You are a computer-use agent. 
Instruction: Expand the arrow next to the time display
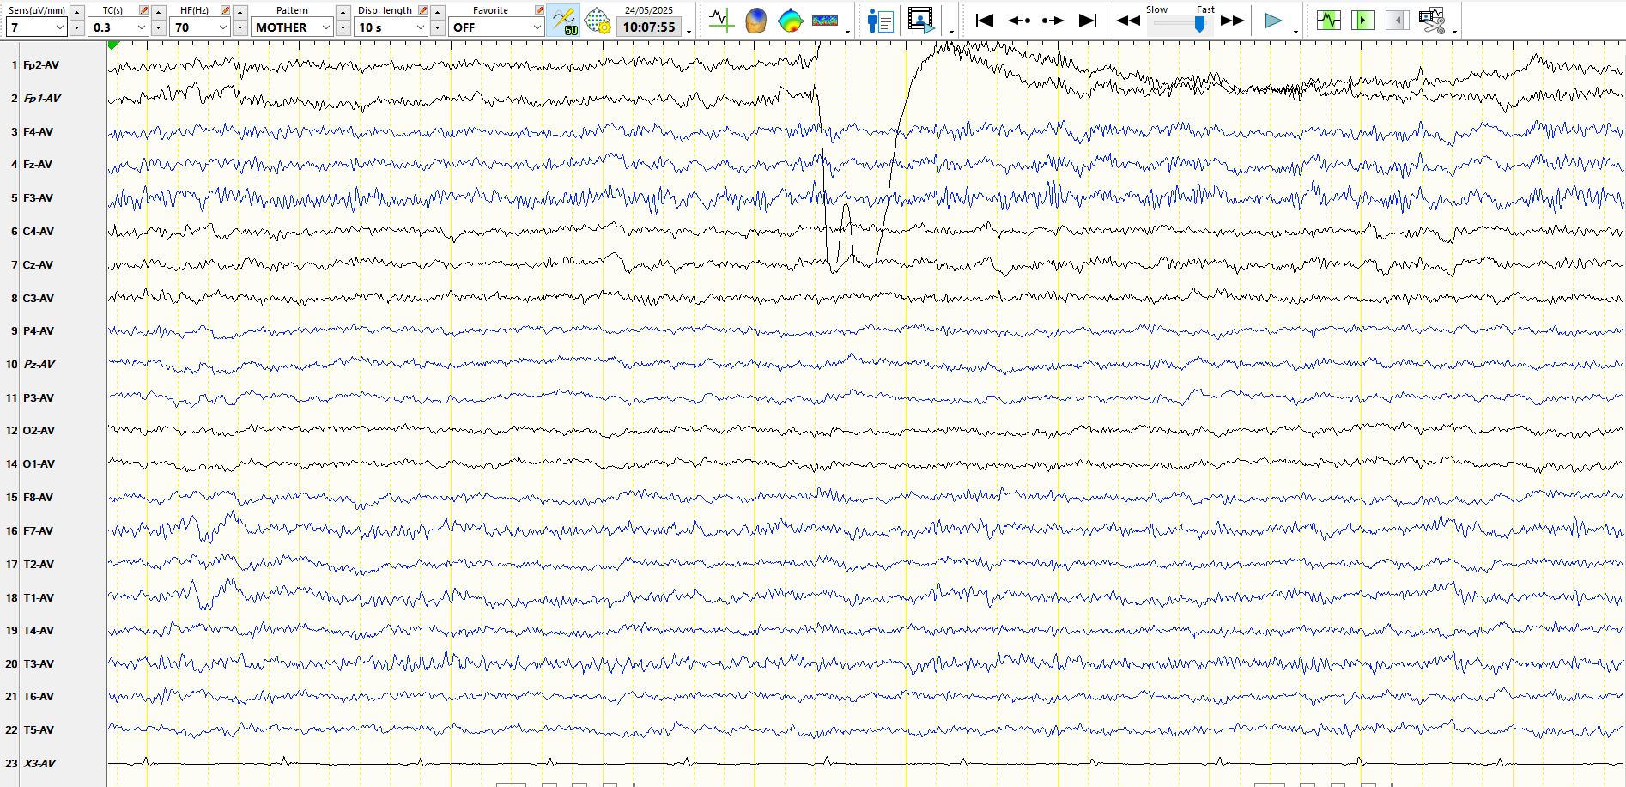(x=689, y=32)
